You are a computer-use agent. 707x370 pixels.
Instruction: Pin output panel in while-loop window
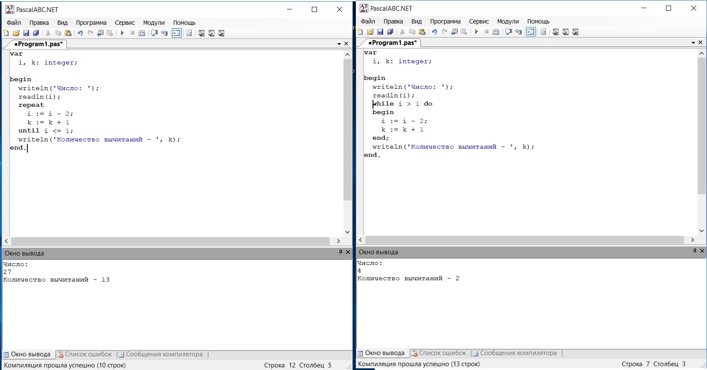click(x=695, y=251)
